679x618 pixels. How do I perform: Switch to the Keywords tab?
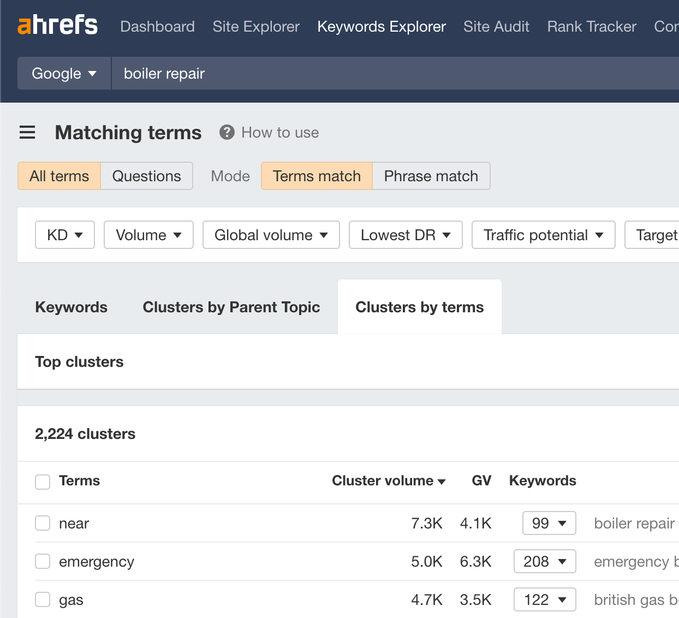(x=71, y=307)
